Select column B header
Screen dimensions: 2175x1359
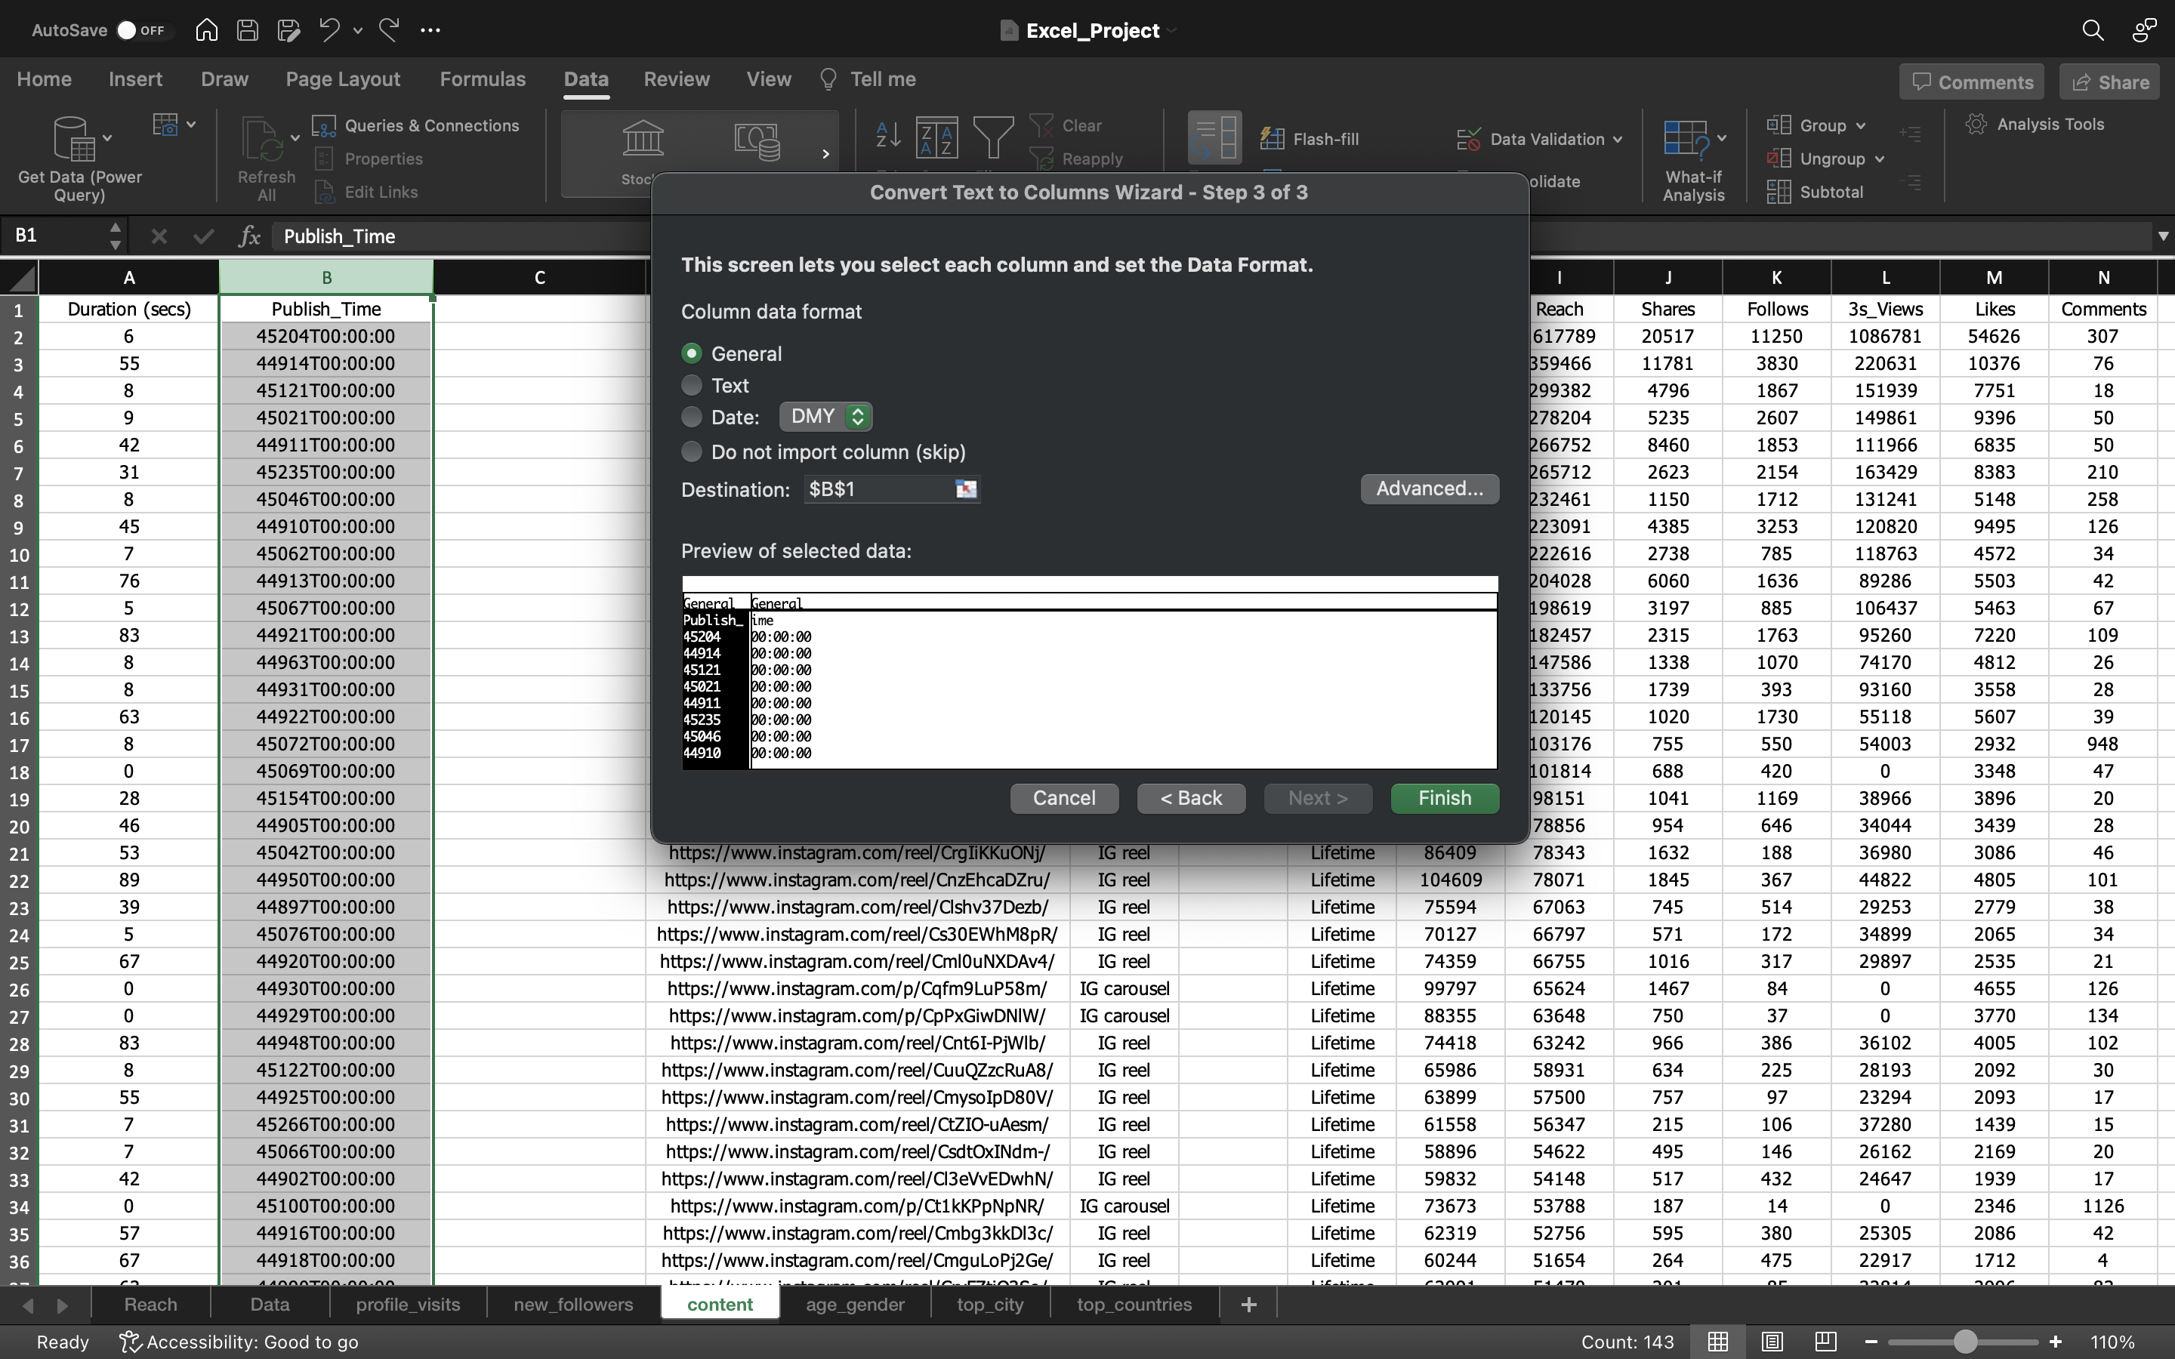[x=326, y=277]
